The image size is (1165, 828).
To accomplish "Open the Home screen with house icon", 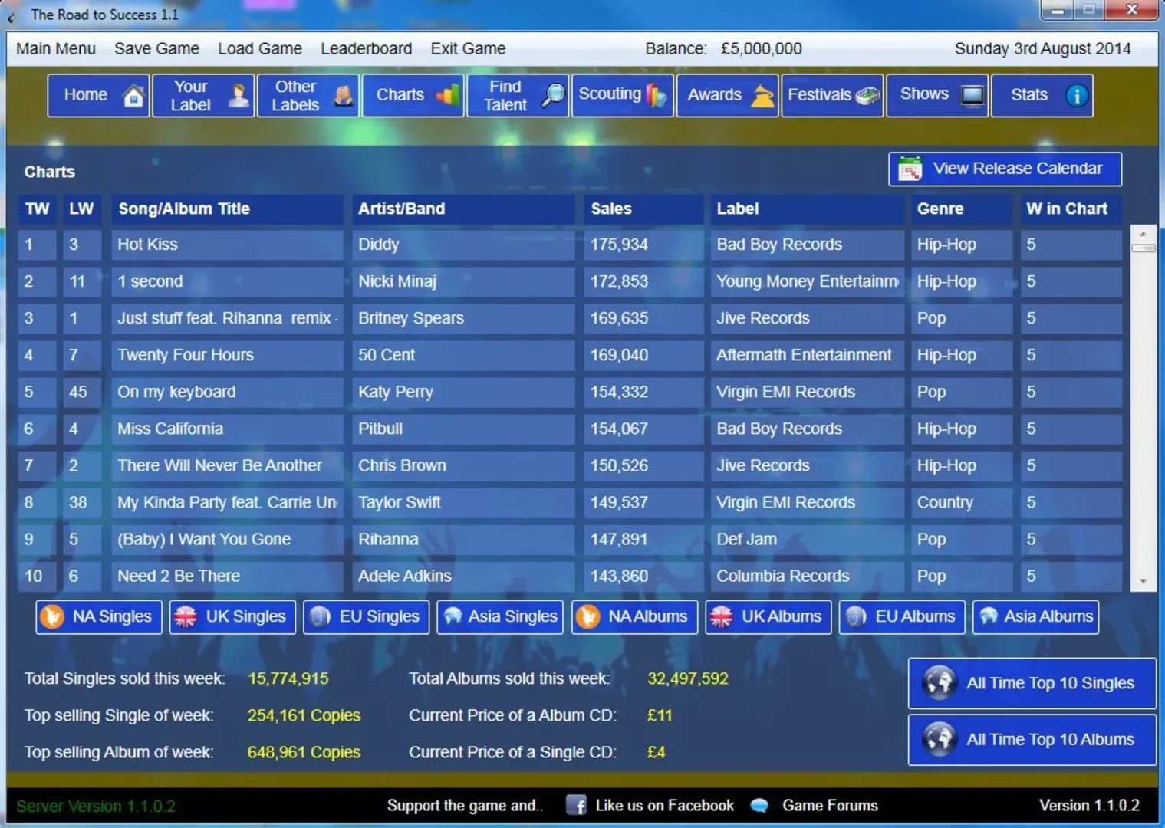I will click(x=98, y=95).
